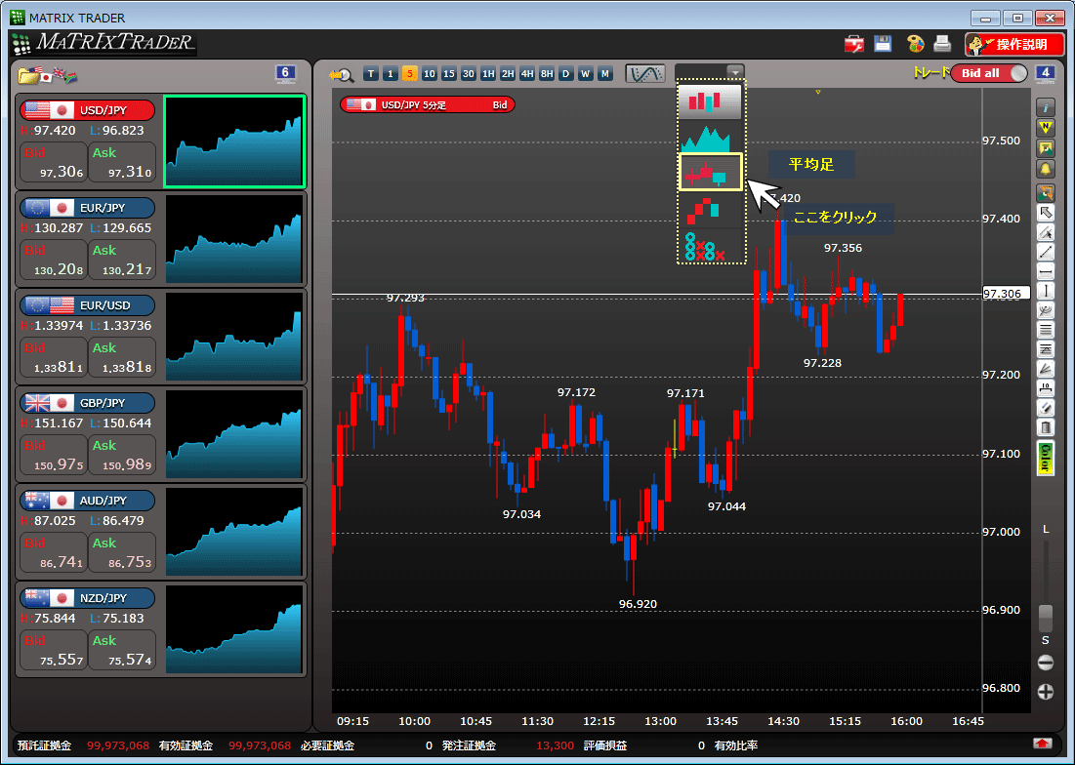Click the plus zoom-in button below slider
The height and width of the screenshot is (765, 1075).
[x=1046, y=692]
